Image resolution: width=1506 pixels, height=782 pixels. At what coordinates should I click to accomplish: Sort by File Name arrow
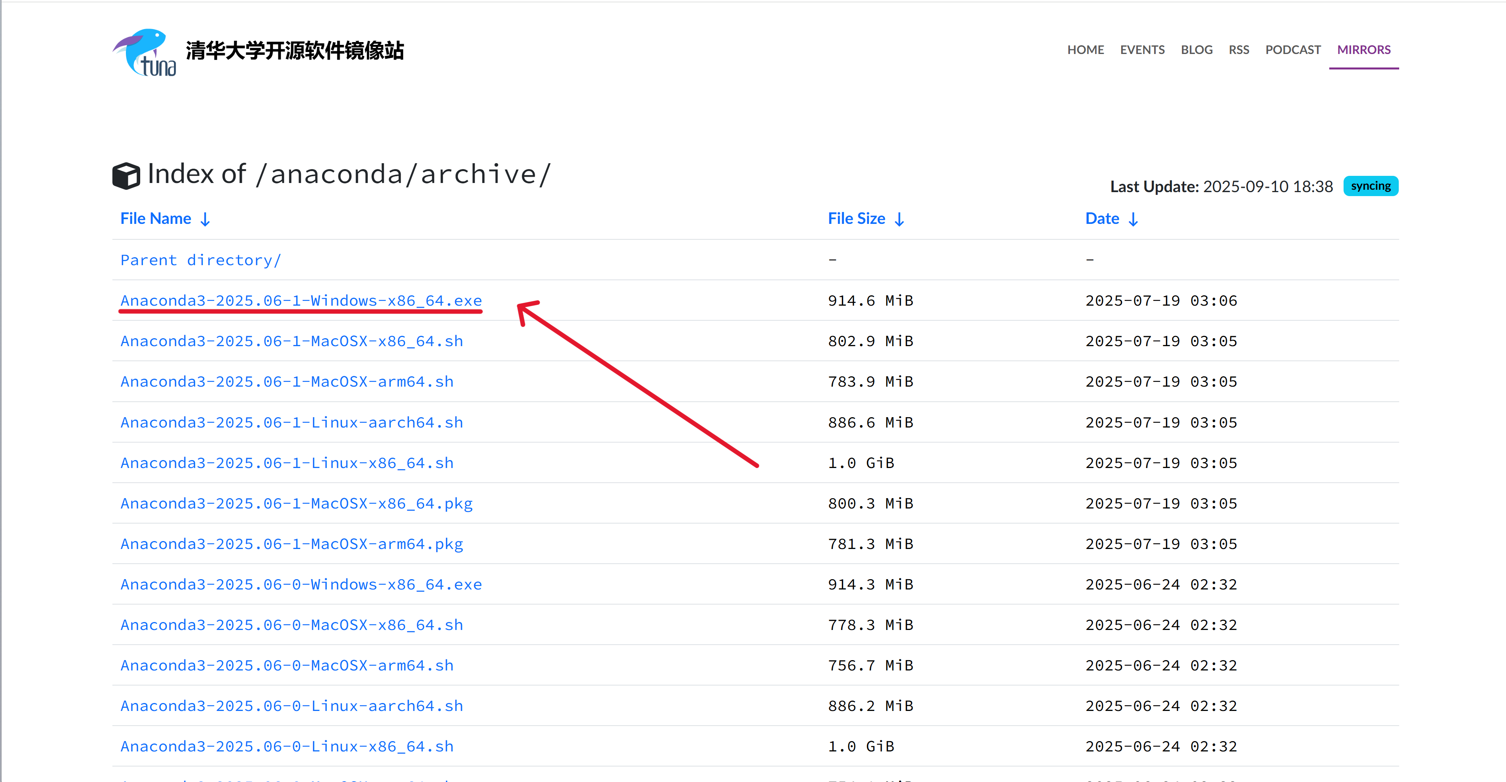[205, 220]
